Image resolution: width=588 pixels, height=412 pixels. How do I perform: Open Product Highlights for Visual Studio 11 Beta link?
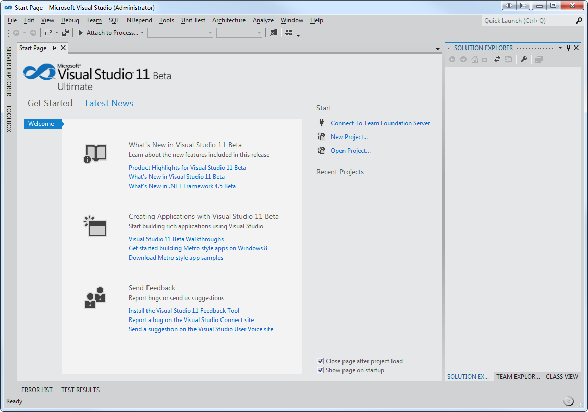187,168
